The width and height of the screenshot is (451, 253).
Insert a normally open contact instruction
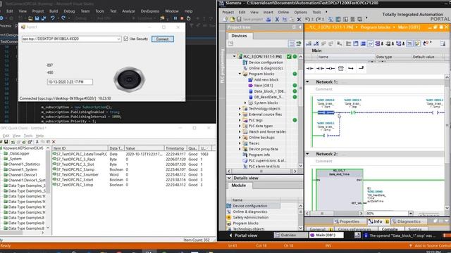310,68
